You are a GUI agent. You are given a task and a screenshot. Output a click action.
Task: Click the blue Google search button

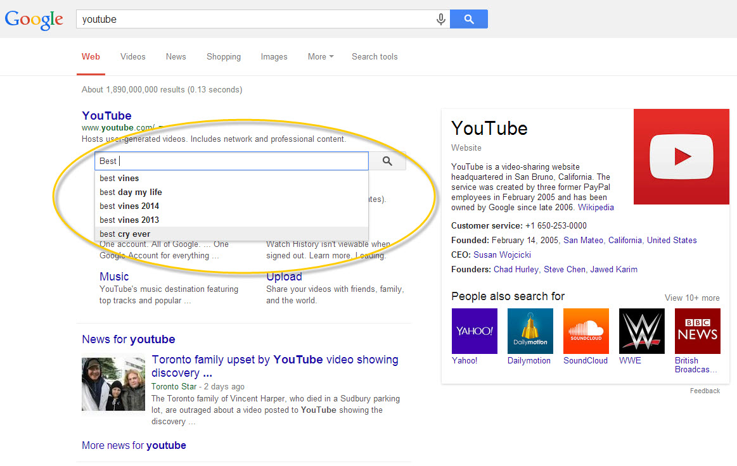[468, 20]
